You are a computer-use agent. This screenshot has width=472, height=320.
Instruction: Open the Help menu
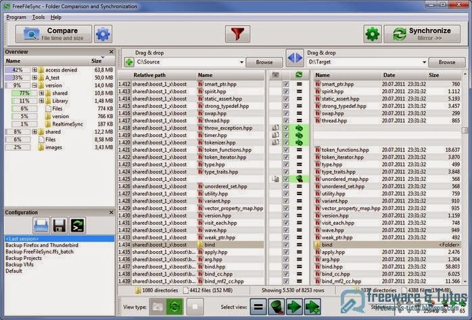pyautogui.click(x=56, y=17)
